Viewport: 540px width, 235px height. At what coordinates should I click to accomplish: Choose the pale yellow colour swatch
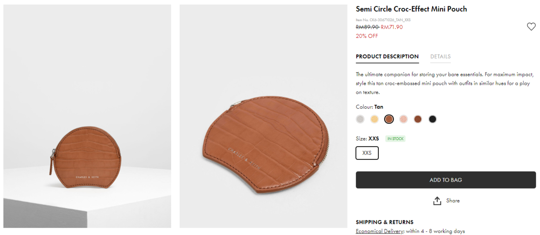[x=375, y=119]
